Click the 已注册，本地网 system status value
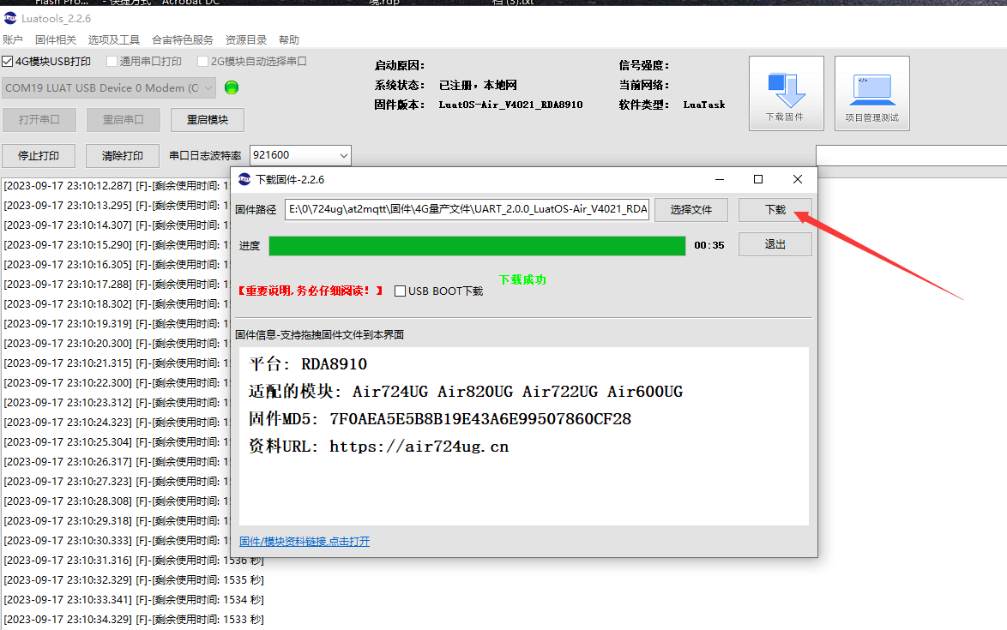 [x=478, y=86]
